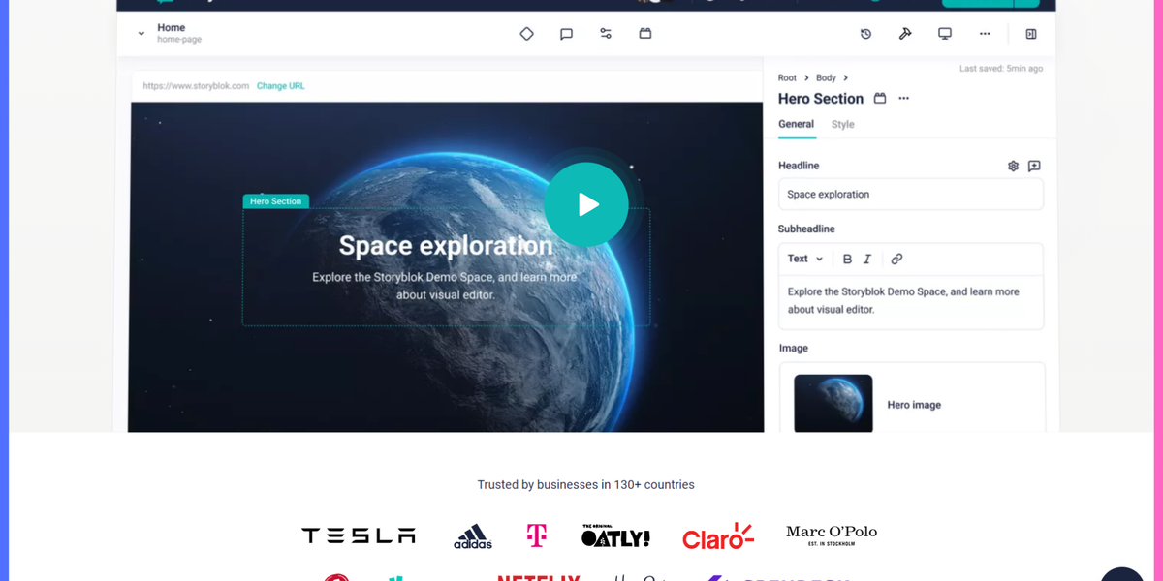The width and height of the screenshot is (1163, 581).
Task: Open the ellipsis menu beside Hero Section
Action: pos(903,98)
